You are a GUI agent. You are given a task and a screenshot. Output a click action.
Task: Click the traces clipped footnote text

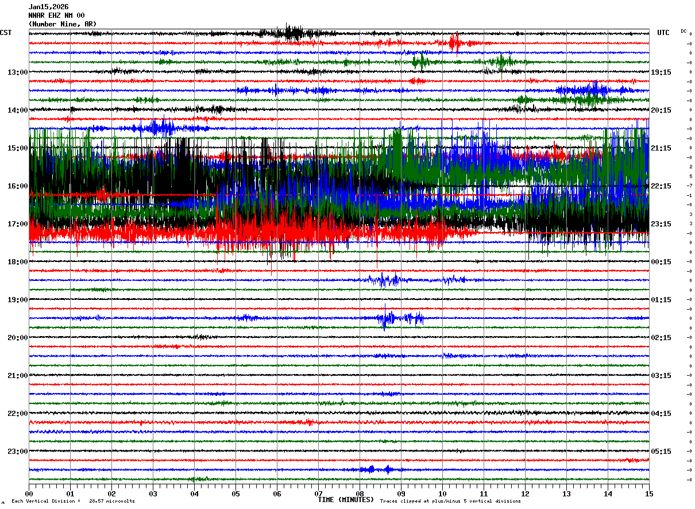(x=450, y=501)
